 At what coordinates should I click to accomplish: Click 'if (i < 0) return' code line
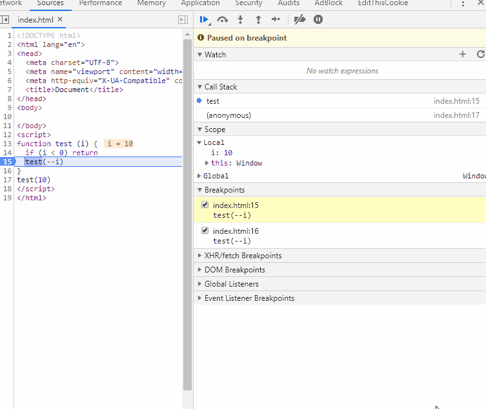pyautogui.click(x=61, y=153)
